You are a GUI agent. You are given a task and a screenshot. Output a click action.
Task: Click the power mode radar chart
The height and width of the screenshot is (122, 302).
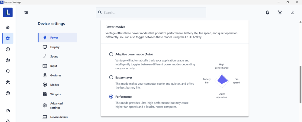221,81
